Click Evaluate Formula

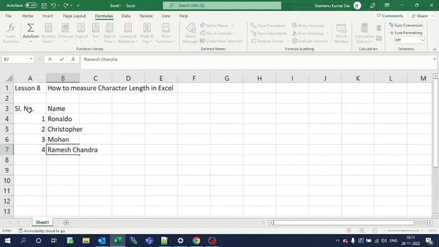[x=309, y=41]
